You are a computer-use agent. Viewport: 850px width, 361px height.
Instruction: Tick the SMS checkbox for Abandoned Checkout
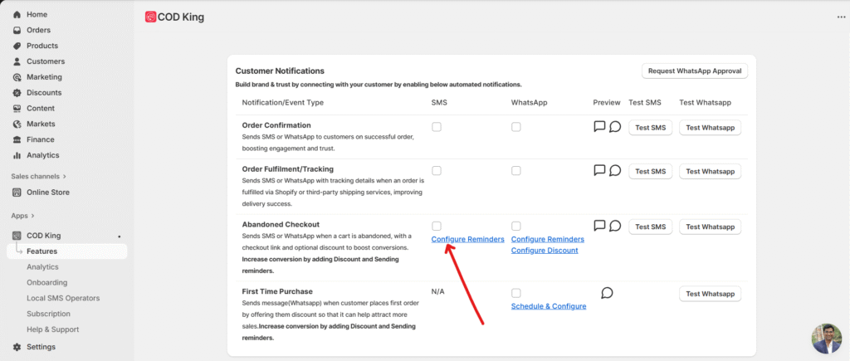(437, 226)
